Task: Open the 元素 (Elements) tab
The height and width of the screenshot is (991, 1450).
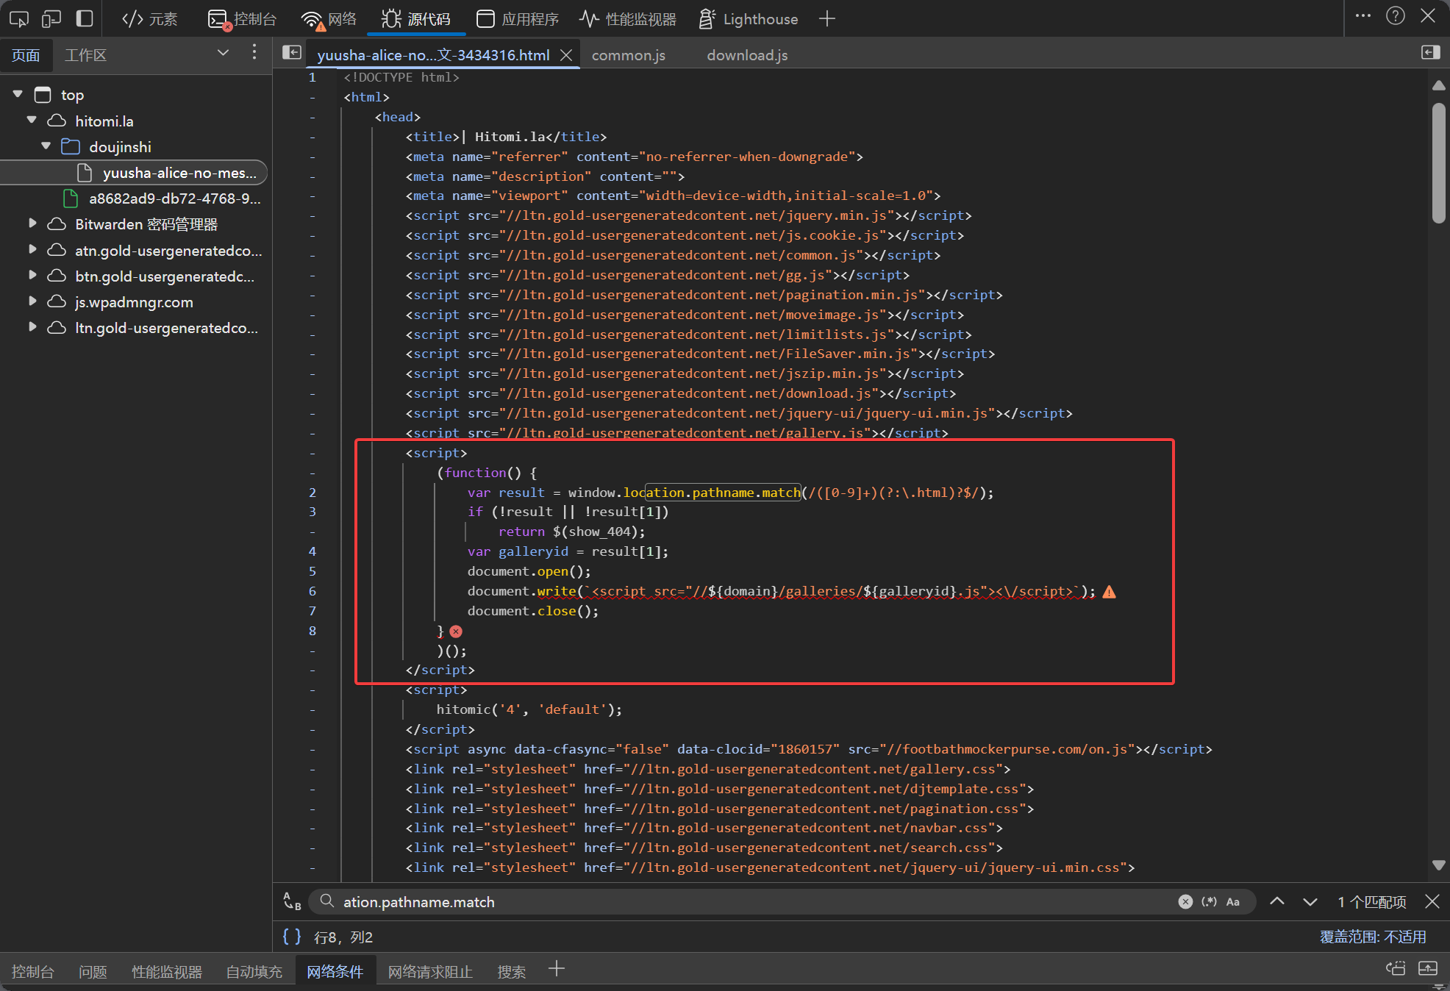Action: pyautogui.click(x=150, y=18)
